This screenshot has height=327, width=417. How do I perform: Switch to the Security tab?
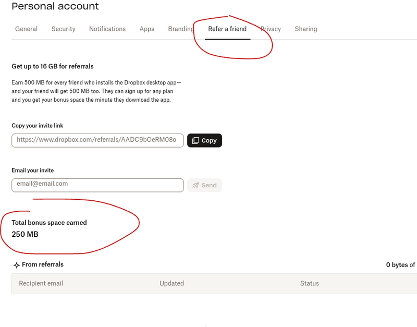point(63,29)
